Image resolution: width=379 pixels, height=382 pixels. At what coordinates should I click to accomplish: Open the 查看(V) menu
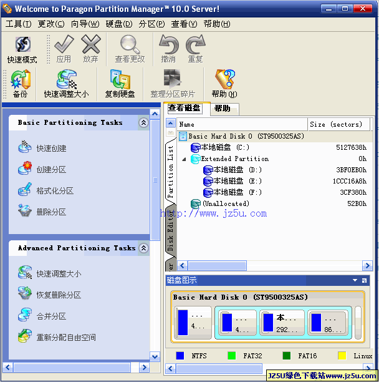[x=184, y=24]
